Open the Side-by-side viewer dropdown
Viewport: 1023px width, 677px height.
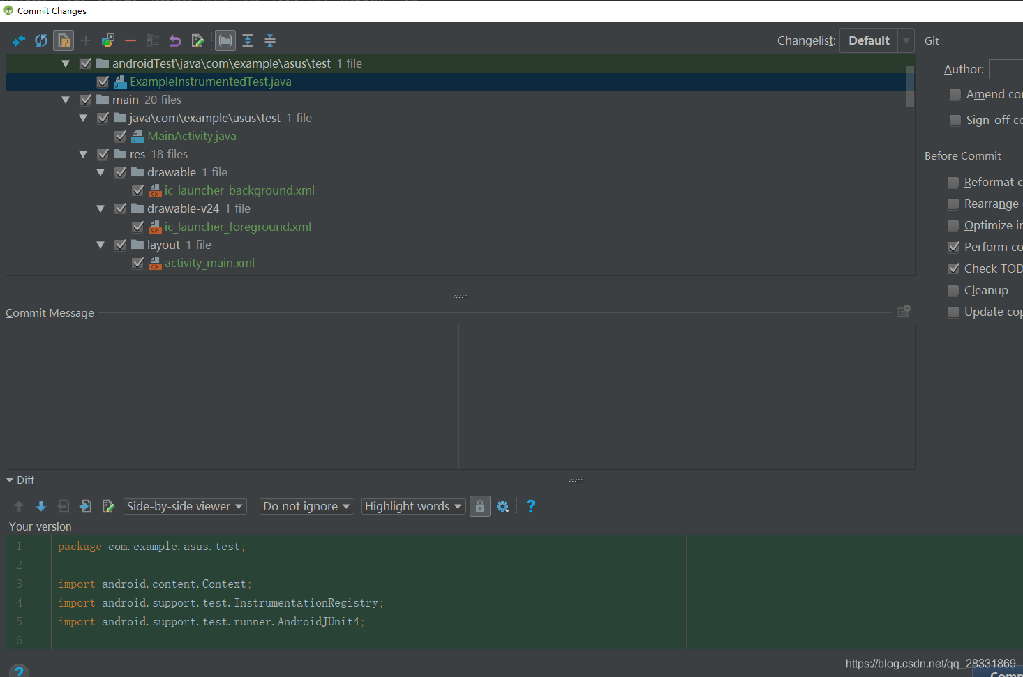pos(185,506)
